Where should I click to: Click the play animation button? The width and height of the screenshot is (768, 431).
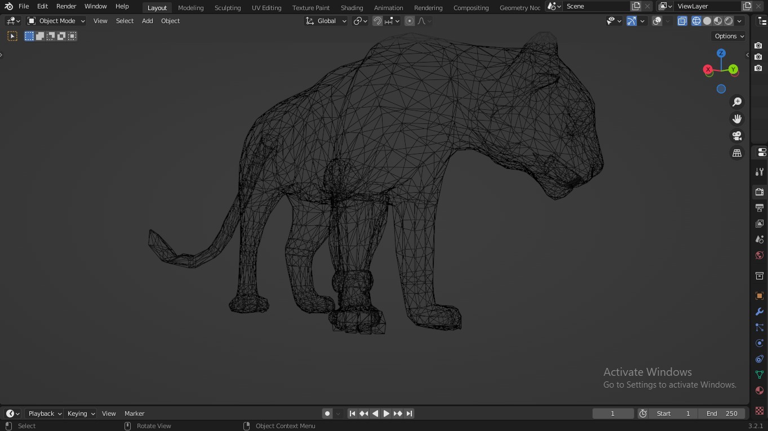386,414
